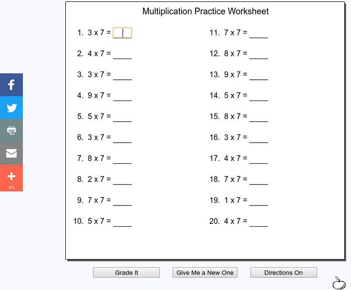This screenshot has height=290, width=351.
Task: Click the answer blank for problem 15
Action: tap(259, 116)
